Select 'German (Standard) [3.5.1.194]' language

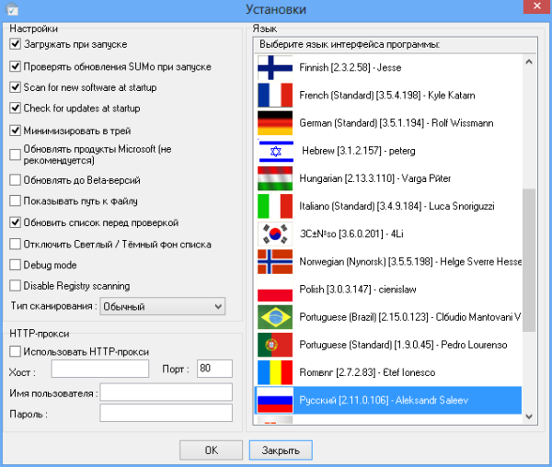coord(388,123)
